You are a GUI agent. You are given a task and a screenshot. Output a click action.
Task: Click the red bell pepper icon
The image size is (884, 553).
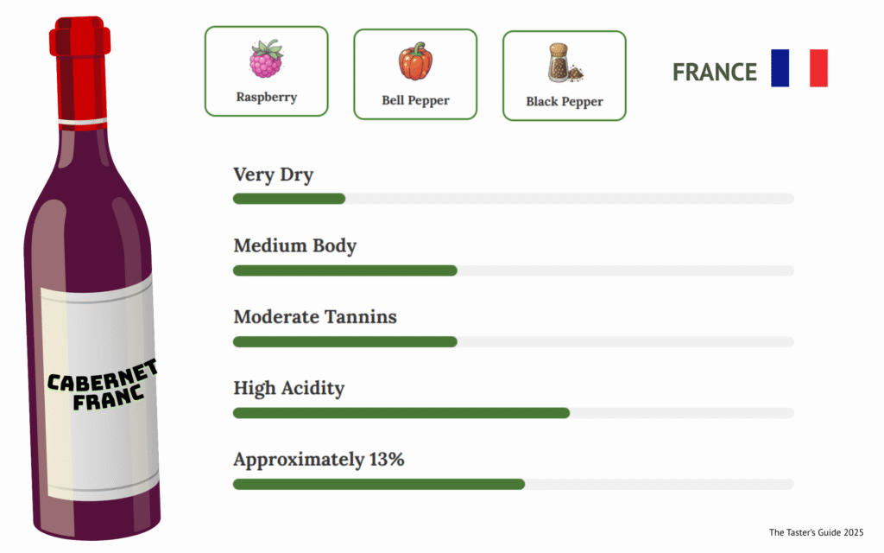click(415, 61)
